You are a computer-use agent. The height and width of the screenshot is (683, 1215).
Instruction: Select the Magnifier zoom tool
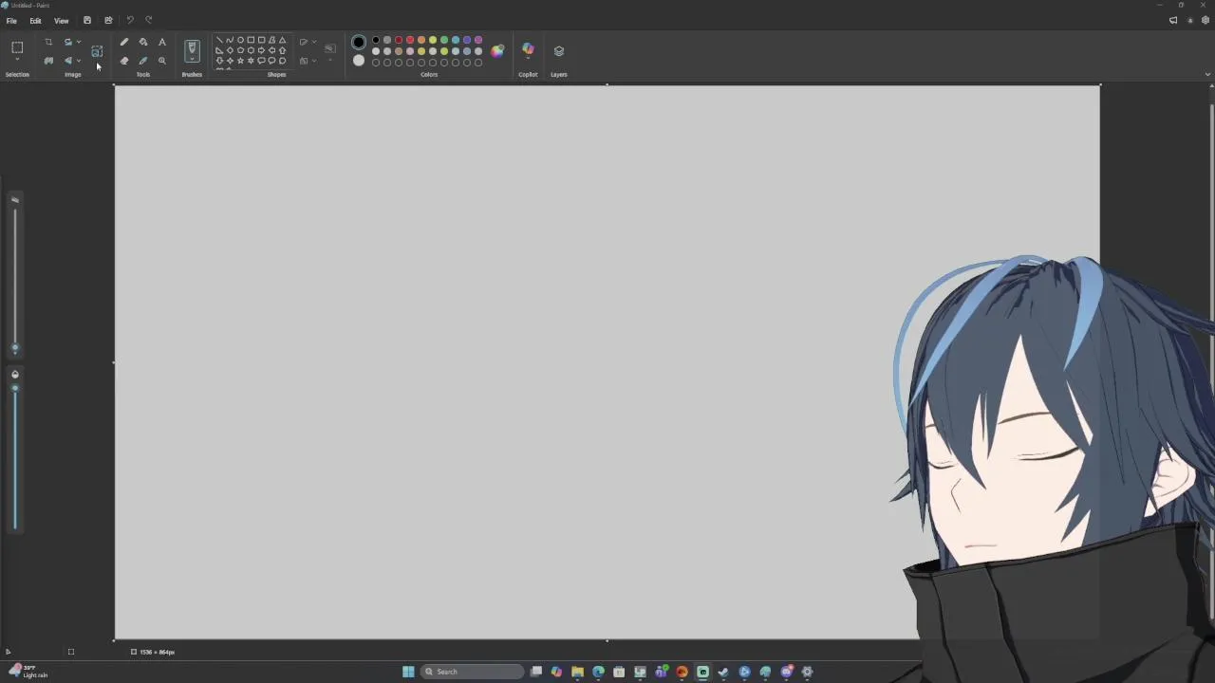(x=162, y=61)
